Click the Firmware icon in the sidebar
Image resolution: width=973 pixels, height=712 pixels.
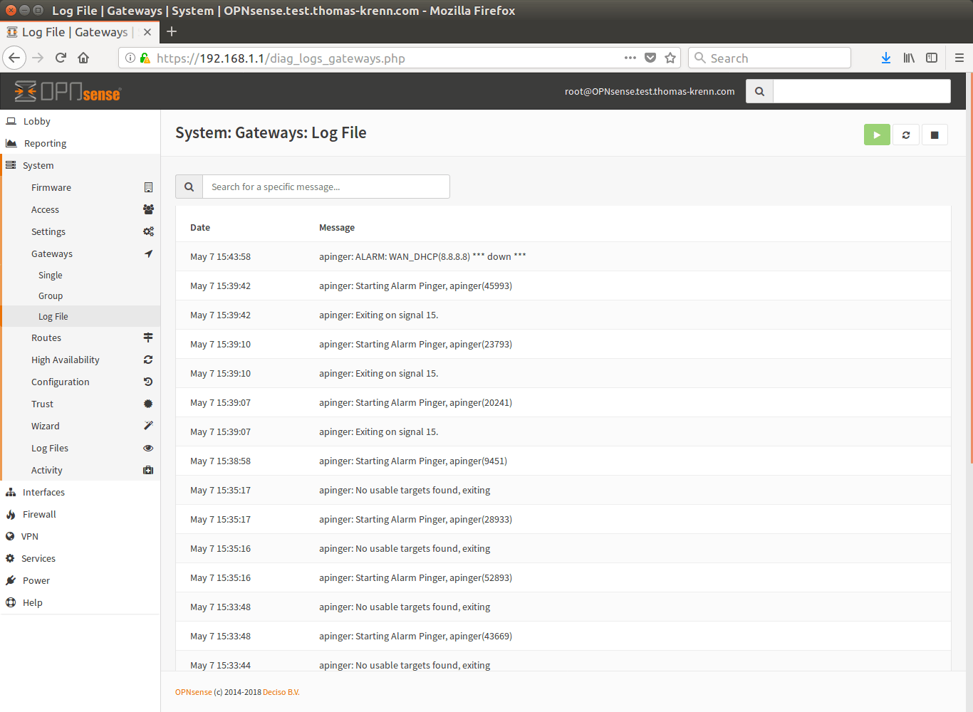click(148, 187)
